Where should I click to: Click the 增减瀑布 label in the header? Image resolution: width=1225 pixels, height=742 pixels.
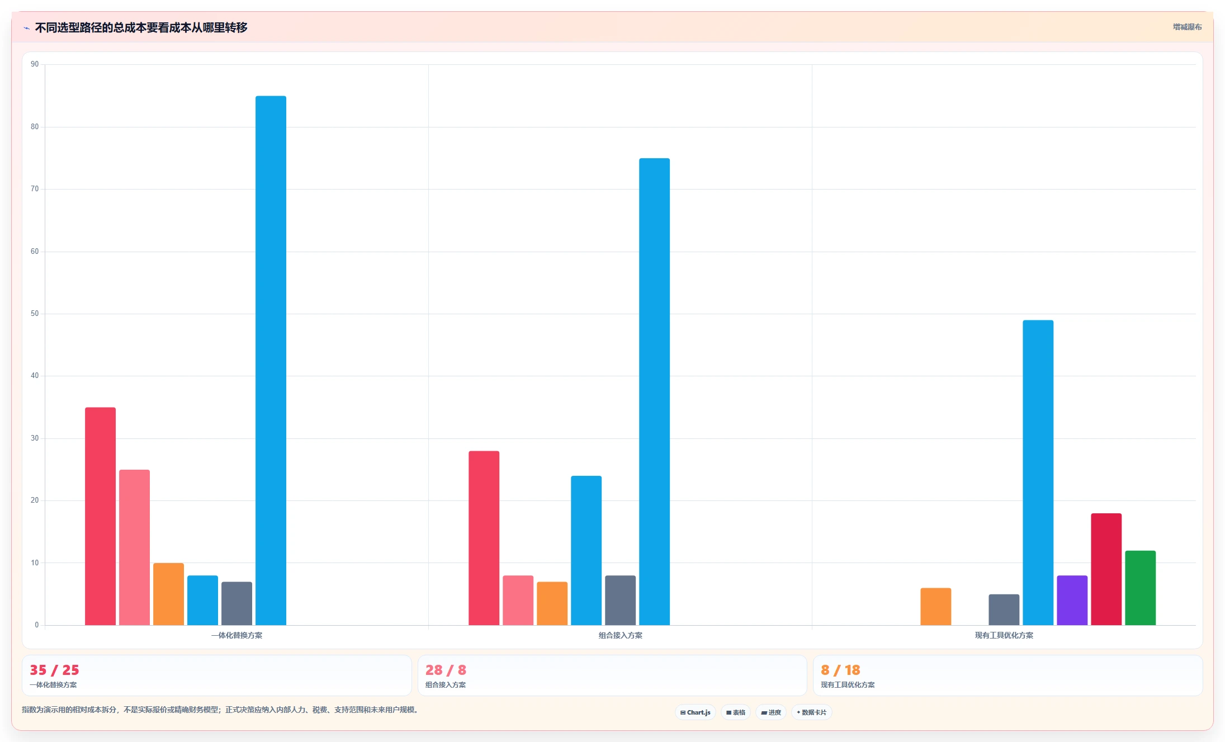click(x=1187, y=27)
